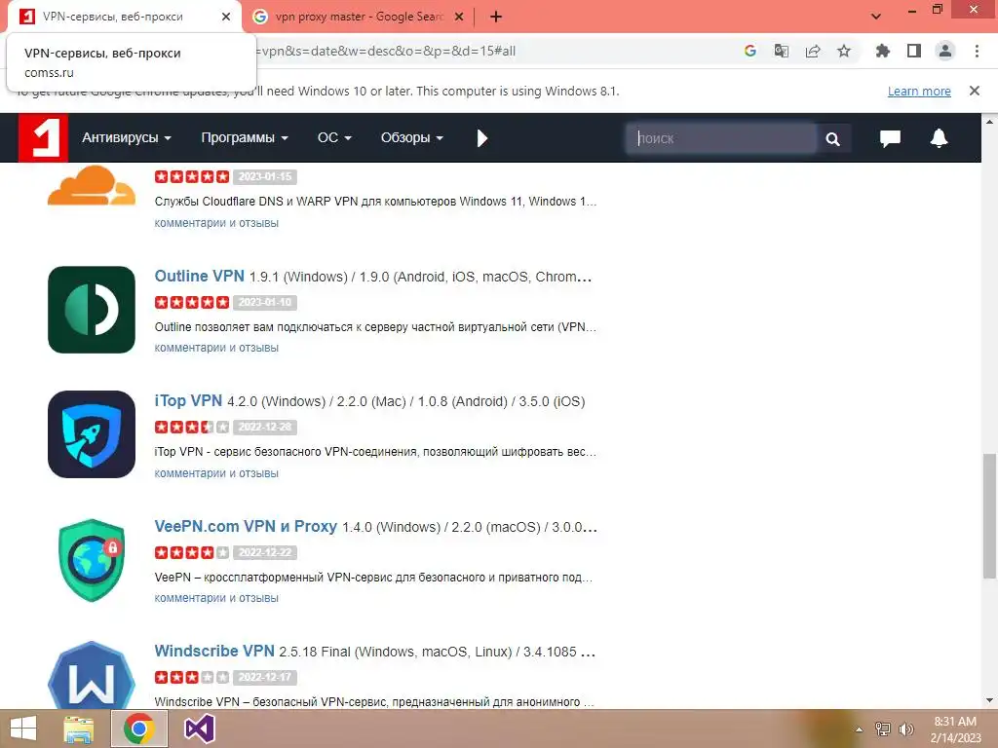Click the page vertical scrollbar thumb

click(990, 516)
